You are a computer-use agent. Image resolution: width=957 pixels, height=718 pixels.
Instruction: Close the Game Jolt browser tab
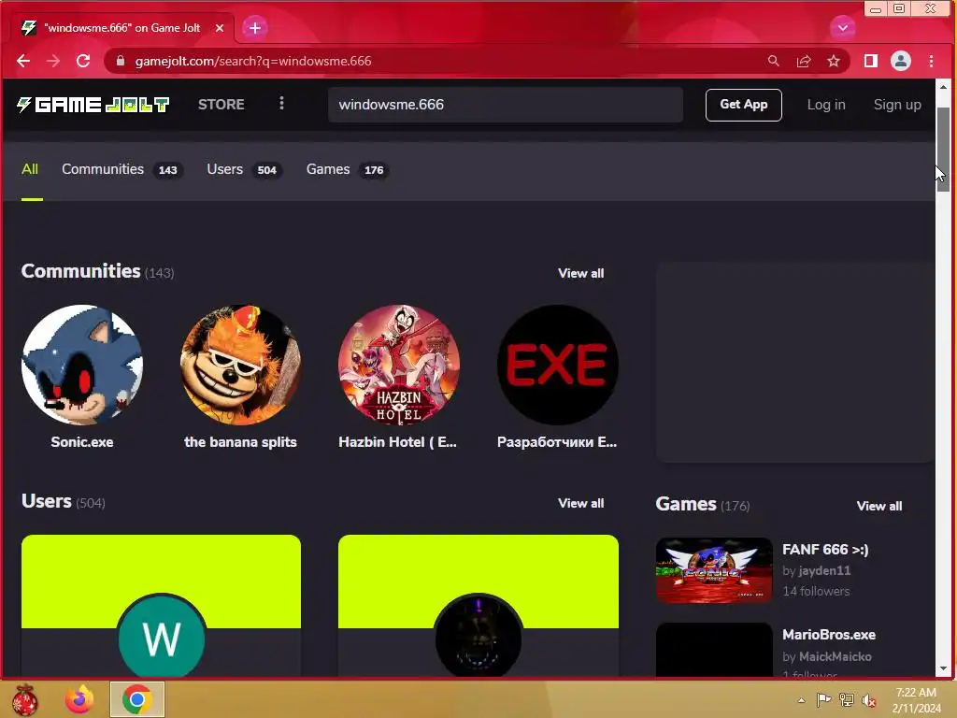click(220, 28)
